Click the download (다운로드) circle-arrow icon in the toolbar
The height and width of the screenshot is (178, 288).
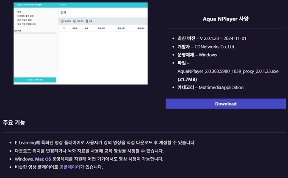75,21
